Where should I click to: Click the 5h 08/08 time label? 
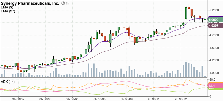(x=100, y=99)
